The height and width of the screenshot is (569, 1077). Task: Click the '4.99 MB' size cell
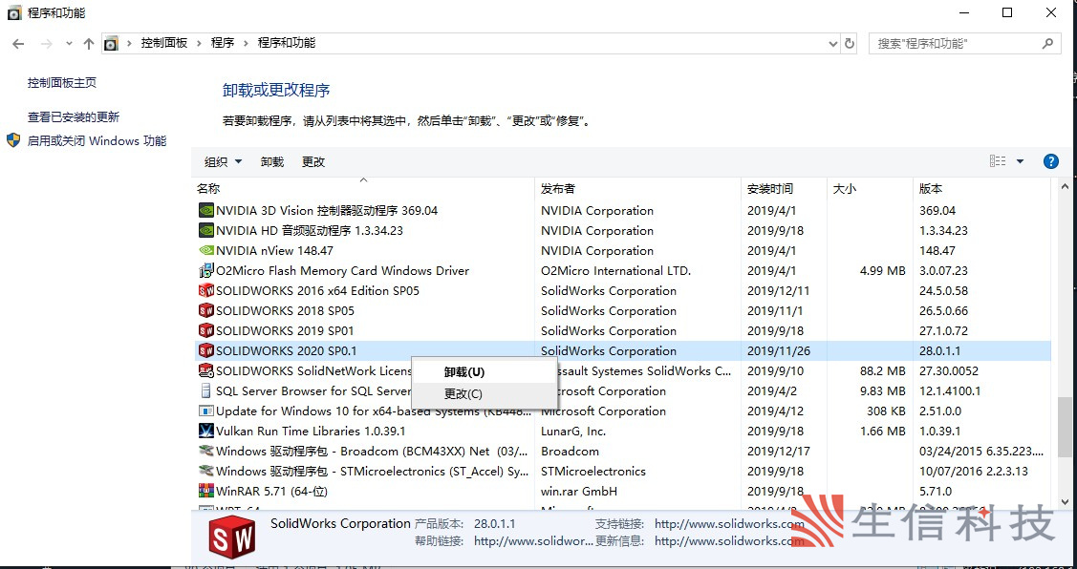pos(883,270)
